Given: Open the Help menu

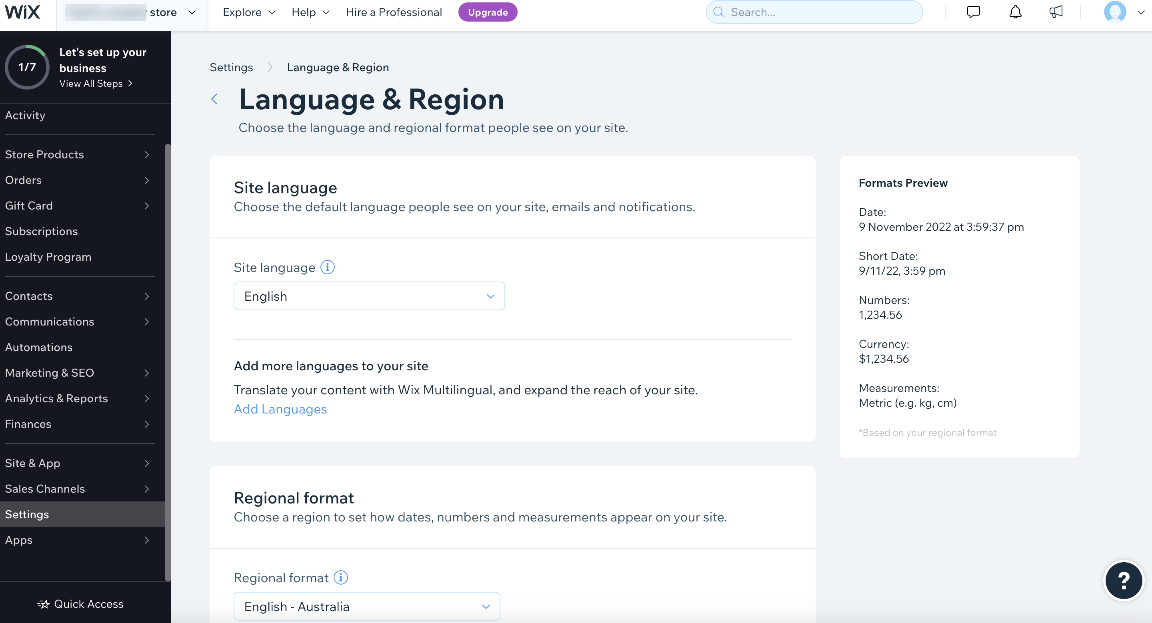Looking at the screenshot, I should click(x=310, y=12).
